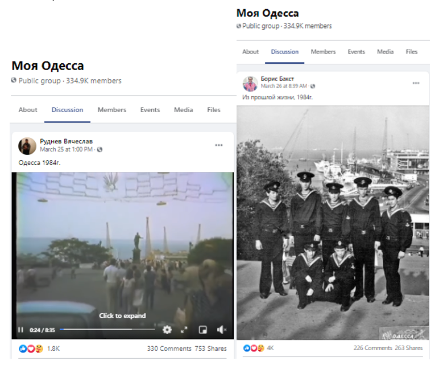Image resolution: width=439 pixels, height=365 pixels.
Task: Click globe icon beside right Public group
Action: 238,26
